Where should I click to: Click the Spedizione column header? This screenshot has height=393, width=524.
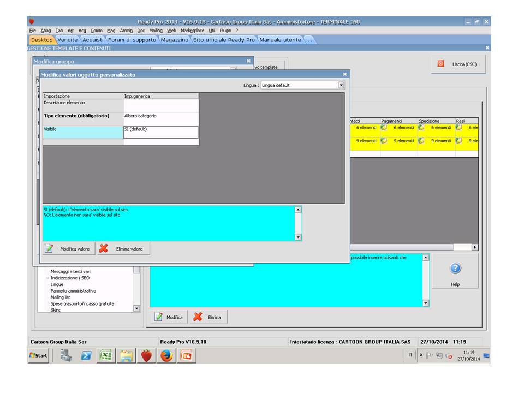pyautogui.click(x=436, y=121)
